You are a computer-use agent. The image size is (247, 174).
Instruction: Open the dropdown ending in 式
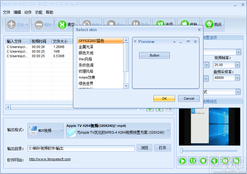tap(238, 92)
